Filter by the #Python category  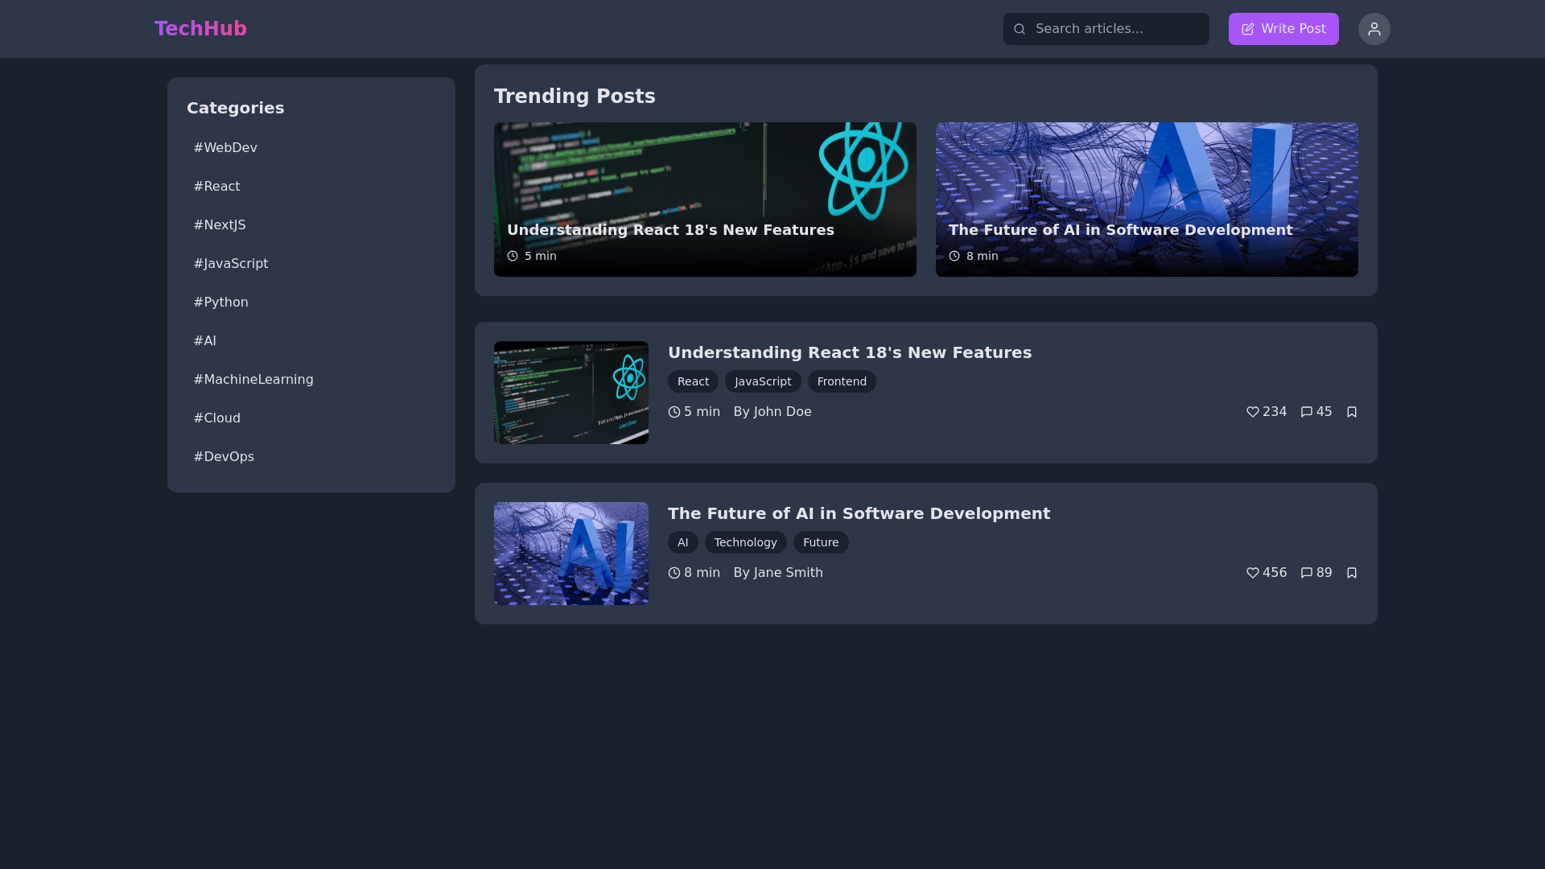tap(220, 303)
